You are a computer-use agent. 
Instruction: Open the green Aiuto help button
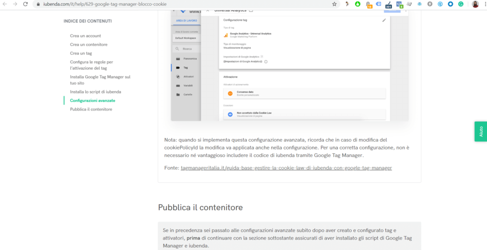(x=480, y=131)
